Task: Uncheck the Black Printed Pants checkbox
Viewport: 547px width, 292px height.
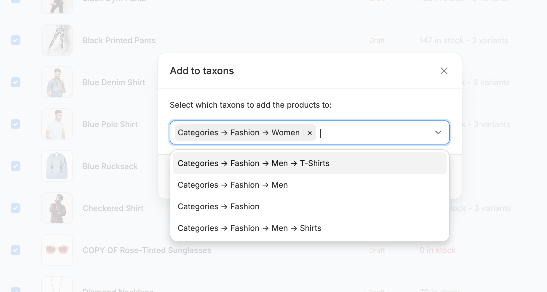Action: point(16,40)
